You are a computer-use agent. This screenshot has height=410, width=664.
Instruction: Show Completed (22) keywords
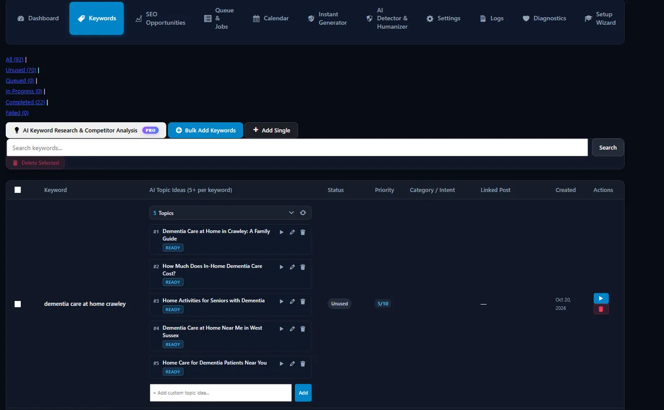pos(25,102)
